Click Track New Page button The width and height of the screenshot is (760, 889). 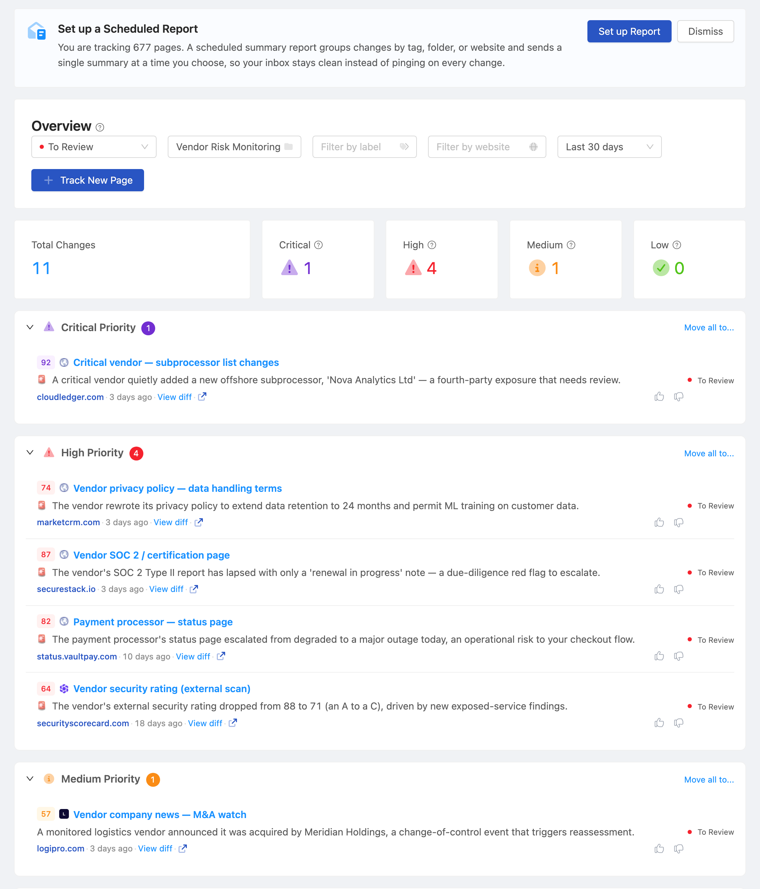pyautogui.click(x=88, y=180)
